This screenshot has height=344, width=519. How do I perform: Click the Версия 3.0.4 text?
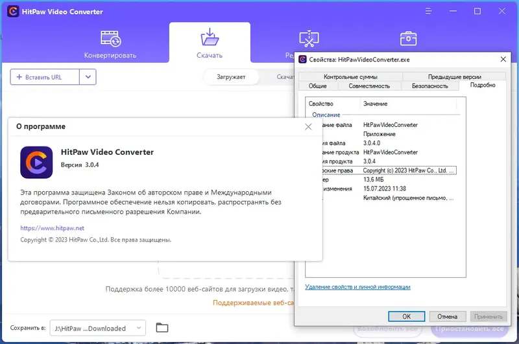(x=80, y=165)
